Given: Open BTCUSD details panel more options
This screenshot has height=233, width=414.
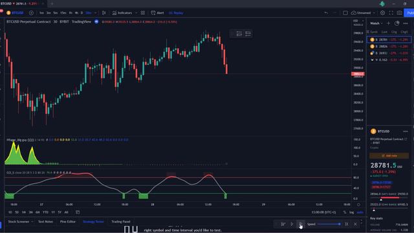Looking at the screenshot, I should 406,131.
